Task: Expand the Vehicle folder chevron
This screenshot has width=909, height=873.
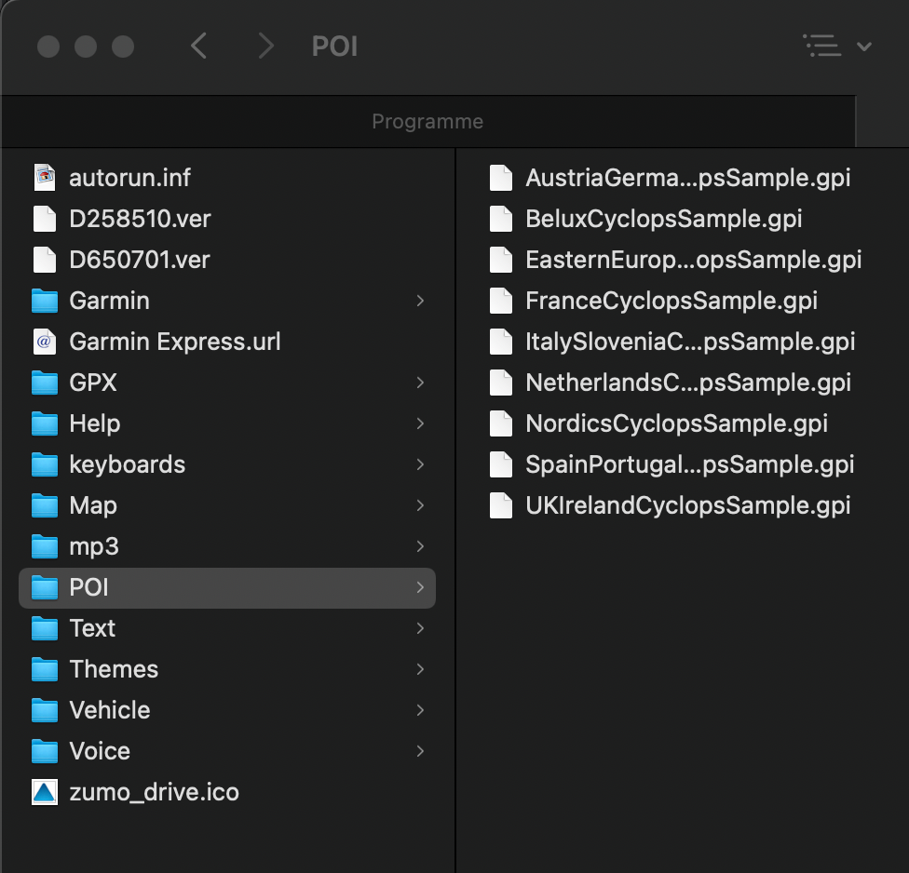Action: 420,710
